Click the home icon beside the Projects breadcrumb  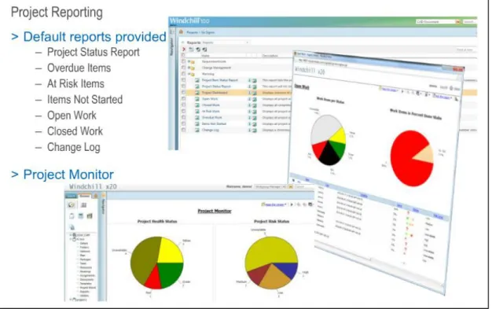click(x=181, y=31)
